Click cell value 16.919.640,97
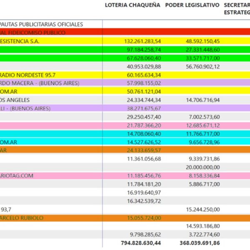Image resolution: width=250 pixels, height=250 pixels. (x=144, y=192)
